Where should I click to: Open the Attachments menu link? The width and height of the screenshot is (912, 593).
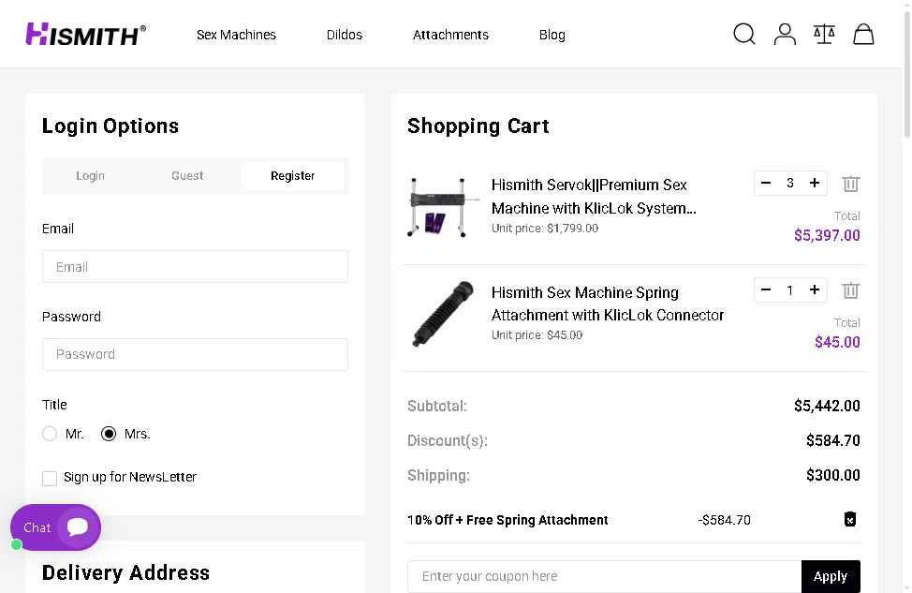pyautogui.click(x=450, y=35)
